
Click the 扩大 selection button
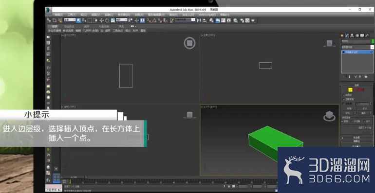pyautogui.click(x=364, y=108)
